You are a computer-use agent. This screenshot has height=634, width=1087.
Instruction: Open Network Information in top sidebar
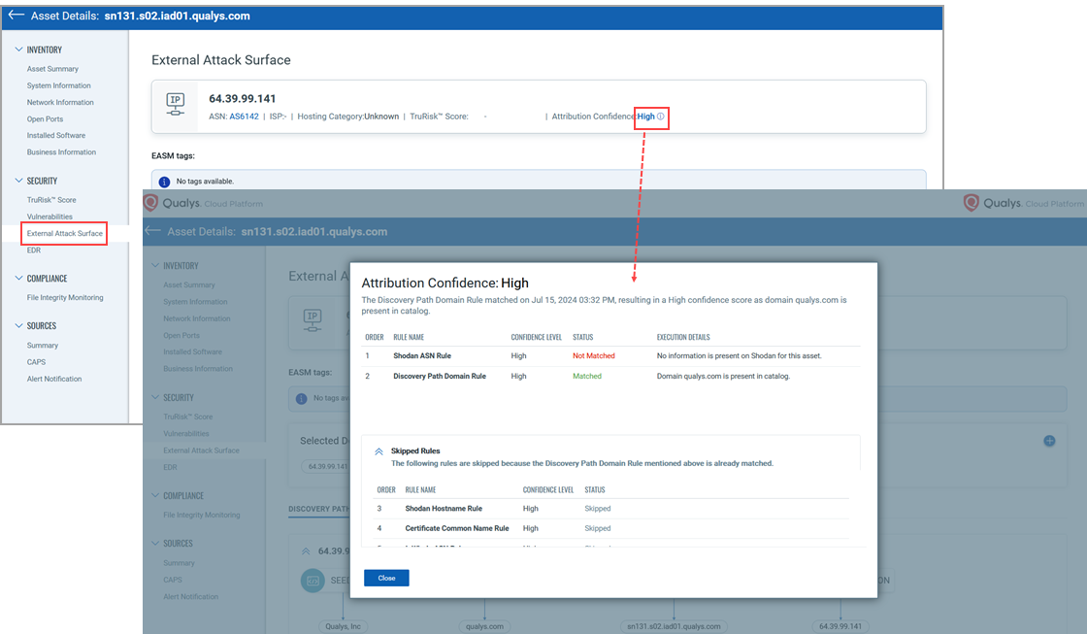[60, 102]
